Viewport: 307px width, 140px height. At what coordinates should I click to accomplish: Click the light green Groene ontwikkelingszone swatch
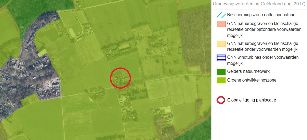click(221, 80)
